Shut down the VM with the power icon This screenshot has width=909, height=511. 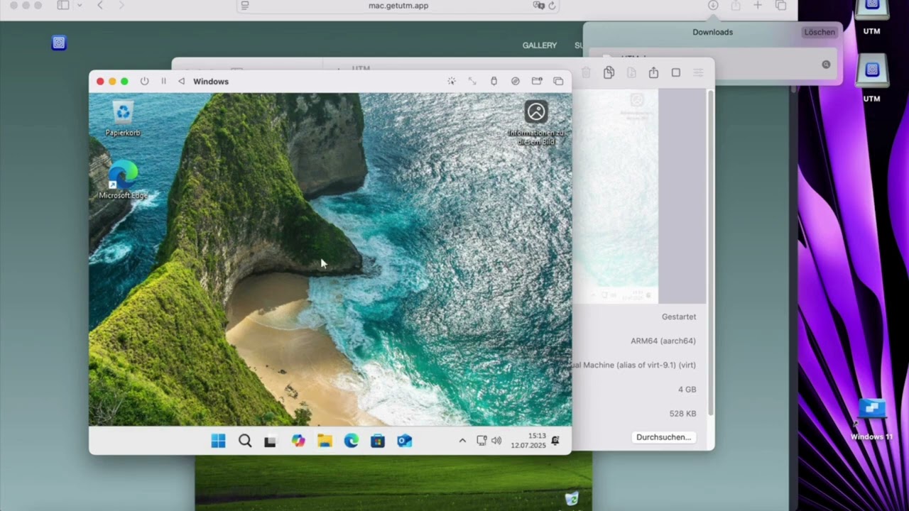click(145, 82)
